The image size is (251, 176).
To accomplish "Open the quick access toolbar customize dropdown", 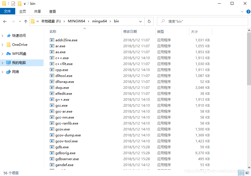I will 25,4.
